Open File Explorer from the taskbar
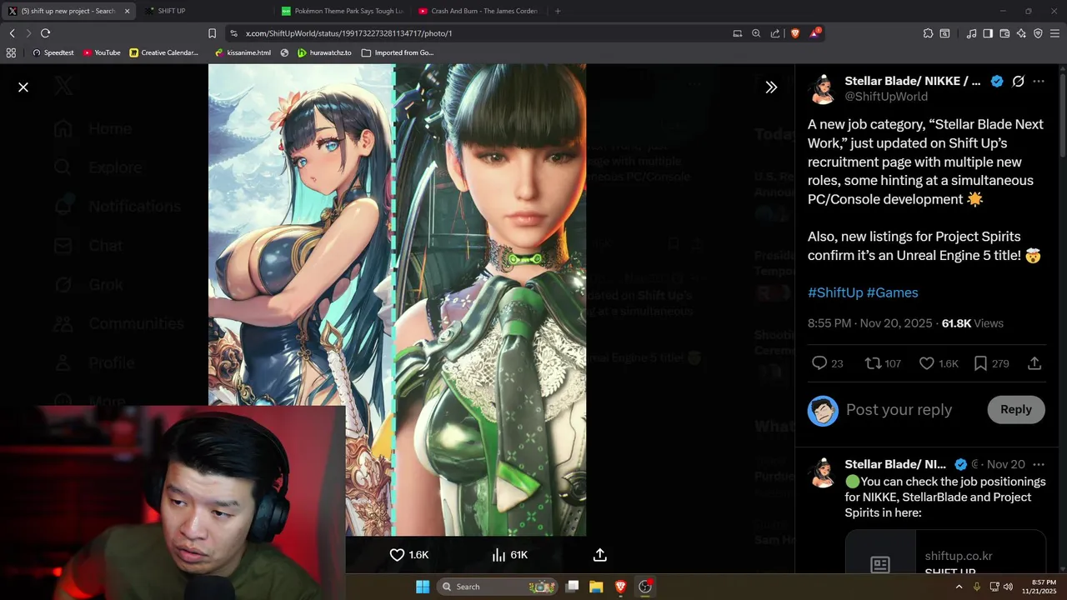This screenshot has height=600, width=1067. tap(596, 587)
